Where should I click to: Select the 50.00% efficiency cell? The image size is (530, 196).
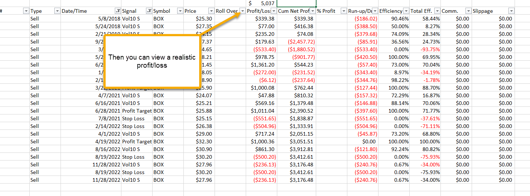pos(394,26)
